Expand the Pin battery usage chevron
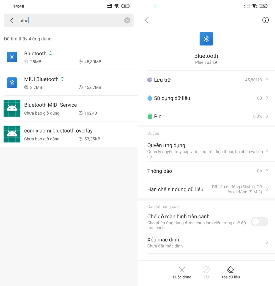The width and height of the screenshot is (275, 286). [x=266, y=116]
